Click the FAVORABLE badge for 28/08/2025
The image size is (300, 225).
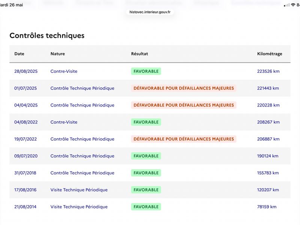146,71
